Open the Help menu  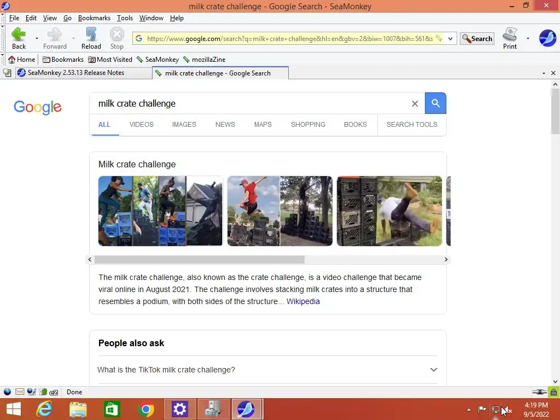(x=177, y=18)
